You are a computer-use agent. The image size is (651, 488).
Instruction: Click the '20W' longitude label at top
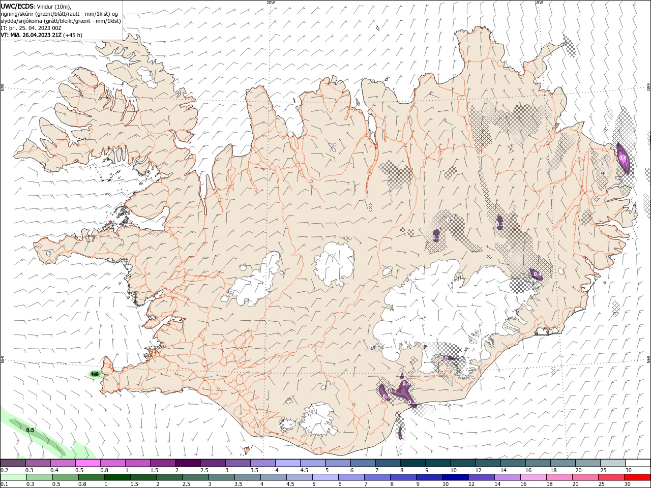tap(271, 3)
